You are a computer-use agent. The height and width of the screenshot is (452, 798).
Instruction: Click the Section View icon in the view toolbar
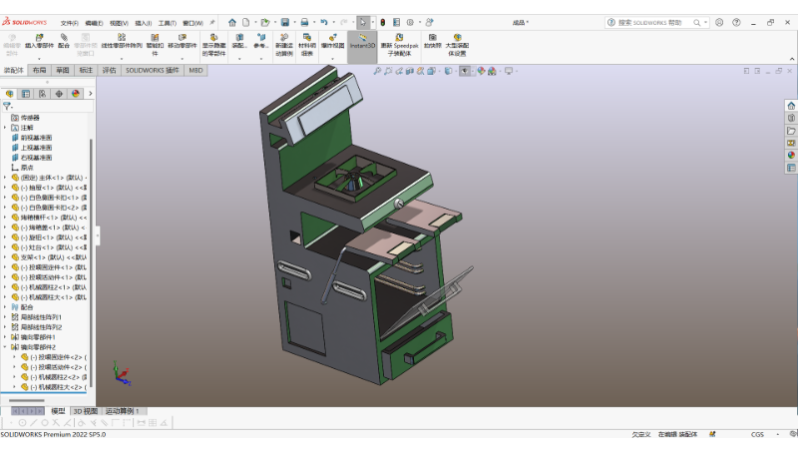click(410, 71)
